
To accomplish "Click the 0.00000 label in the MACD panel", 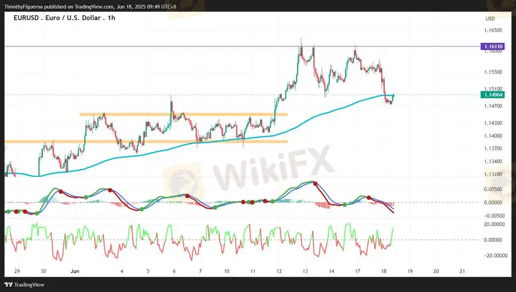I will click(x=493, y=203).
